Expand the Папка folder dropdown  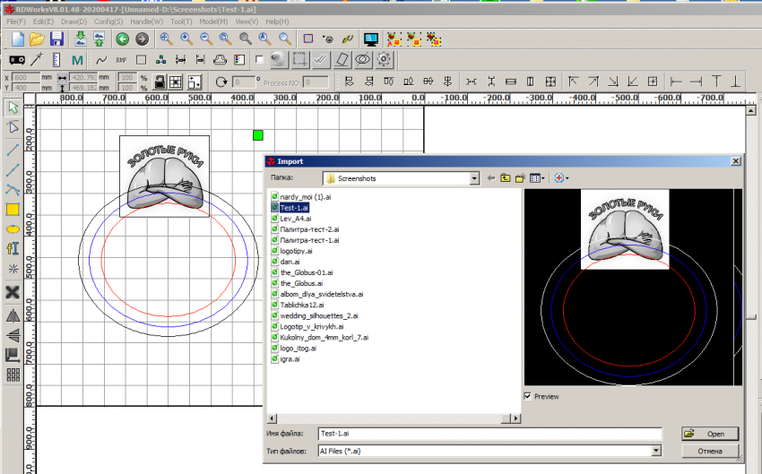coord(474,178)
